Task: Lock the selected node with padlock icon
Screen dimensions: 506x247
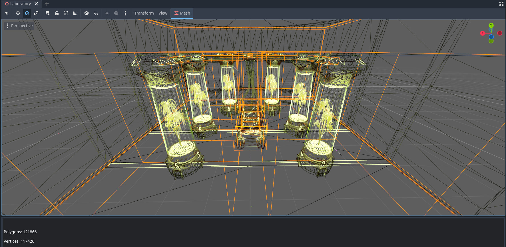Action: (x=57, y=13)
